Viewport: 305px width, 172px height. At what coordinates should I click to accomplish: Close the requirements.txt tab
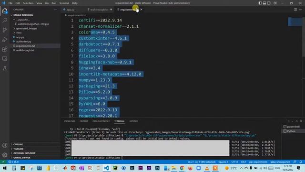141,10
